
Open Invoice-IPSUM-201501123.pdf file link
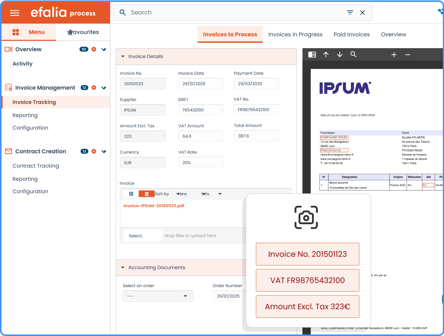pos(154,206)
